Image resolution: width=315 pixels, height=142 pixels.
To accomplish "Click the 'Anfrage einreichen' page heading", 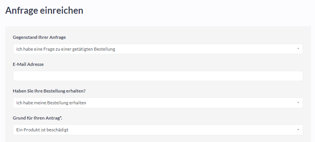I will [x=44, y=10].
